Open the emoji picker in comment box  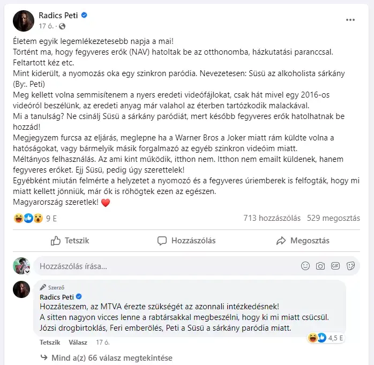[x=305, y=266]
